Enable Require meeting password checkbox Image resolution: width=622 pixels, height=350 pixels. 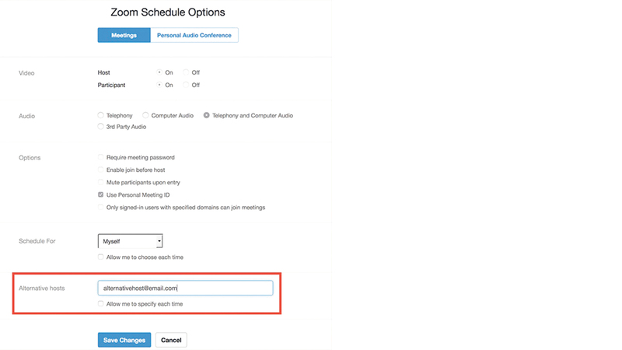pyautogui.click(x=101, y=157)
